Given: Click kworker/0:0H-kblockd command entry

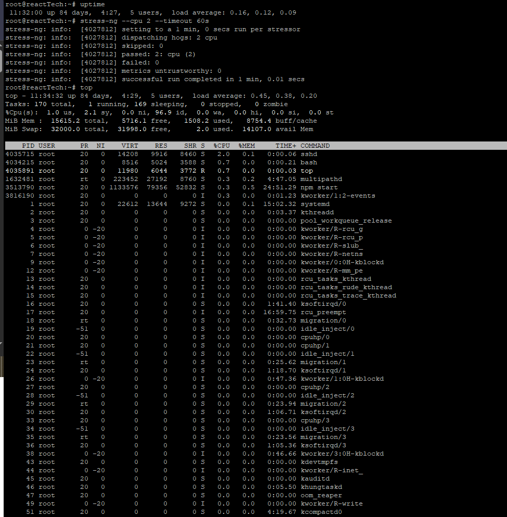Looking at the screenshot, I should 342,263.
